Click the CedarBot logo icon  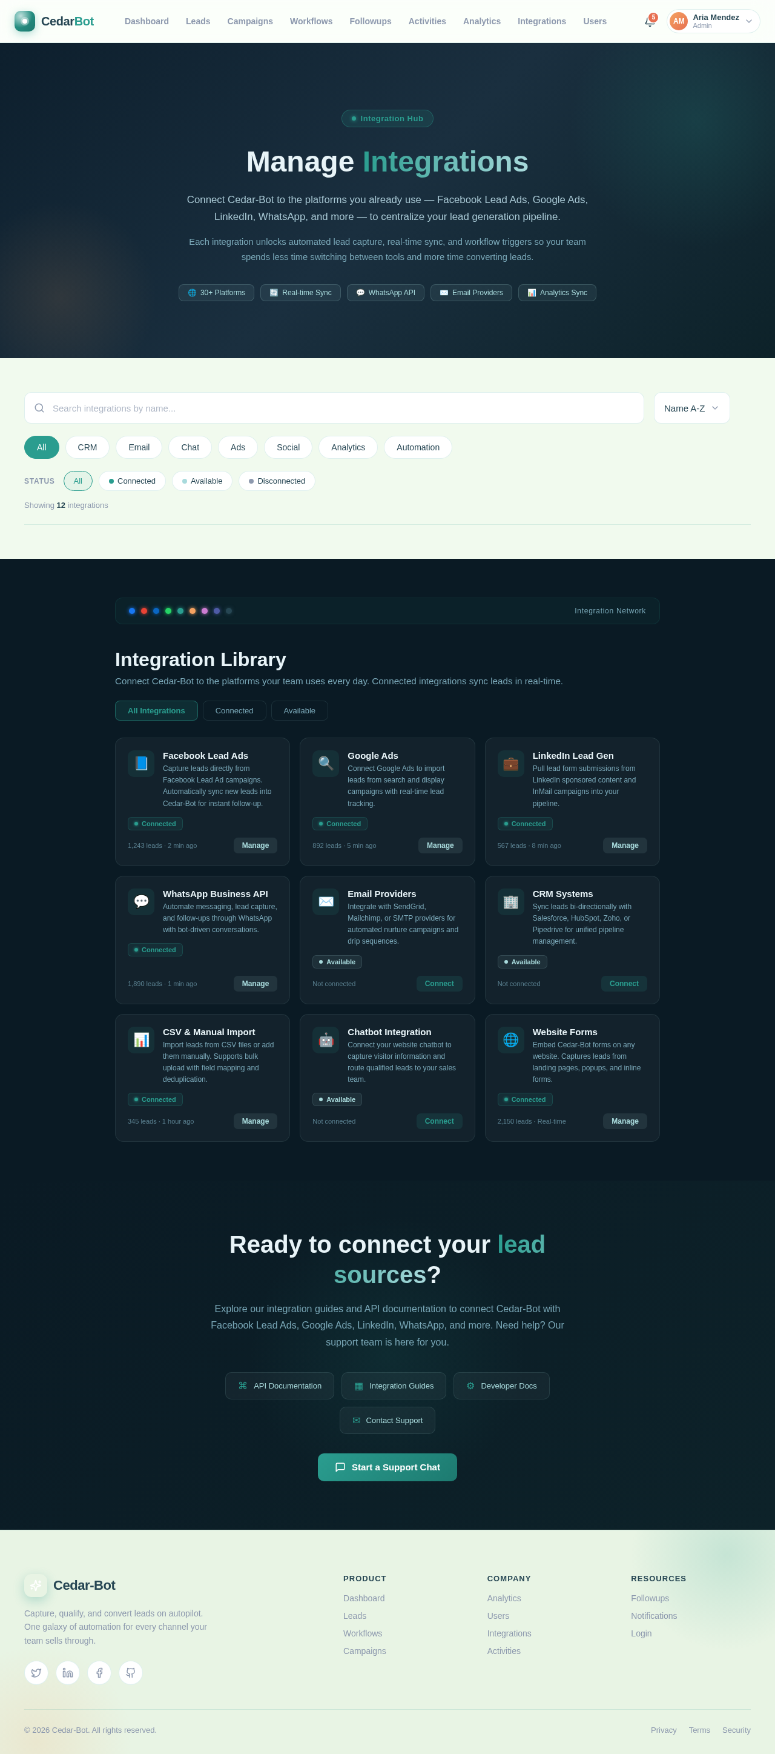(24, 21)
